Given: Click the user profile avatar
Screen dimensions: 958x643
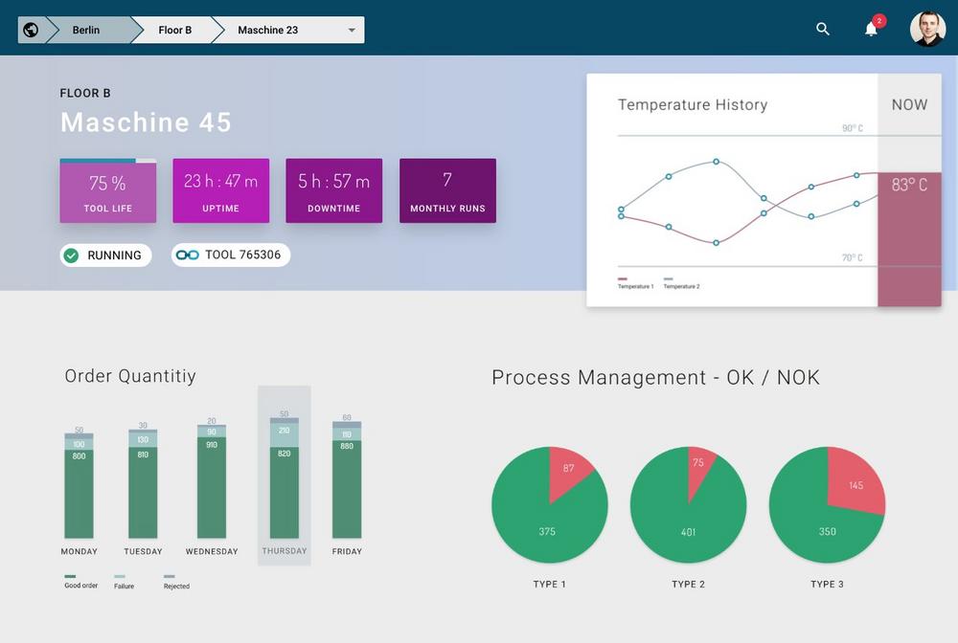Looking at the screenshot, I should (x=926, y=30).
